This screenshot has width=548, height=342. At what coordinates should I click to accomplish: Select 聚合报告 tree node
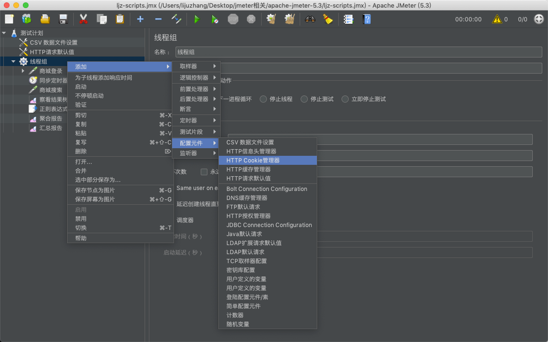51,118
